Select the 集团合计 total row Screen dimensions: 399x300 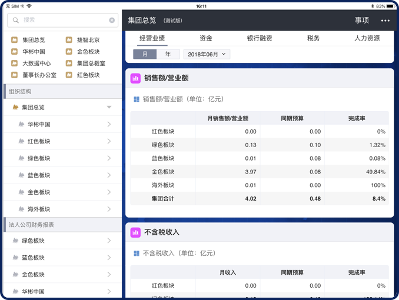click(260, 199)
